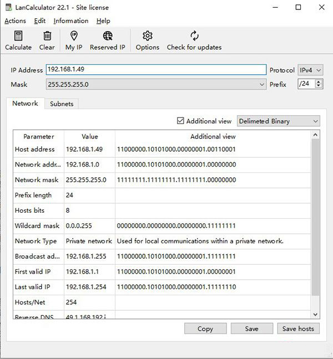The image size is (333, 359).
Task: Click the Prefix length value 24
Action: [x=69, y=196]
